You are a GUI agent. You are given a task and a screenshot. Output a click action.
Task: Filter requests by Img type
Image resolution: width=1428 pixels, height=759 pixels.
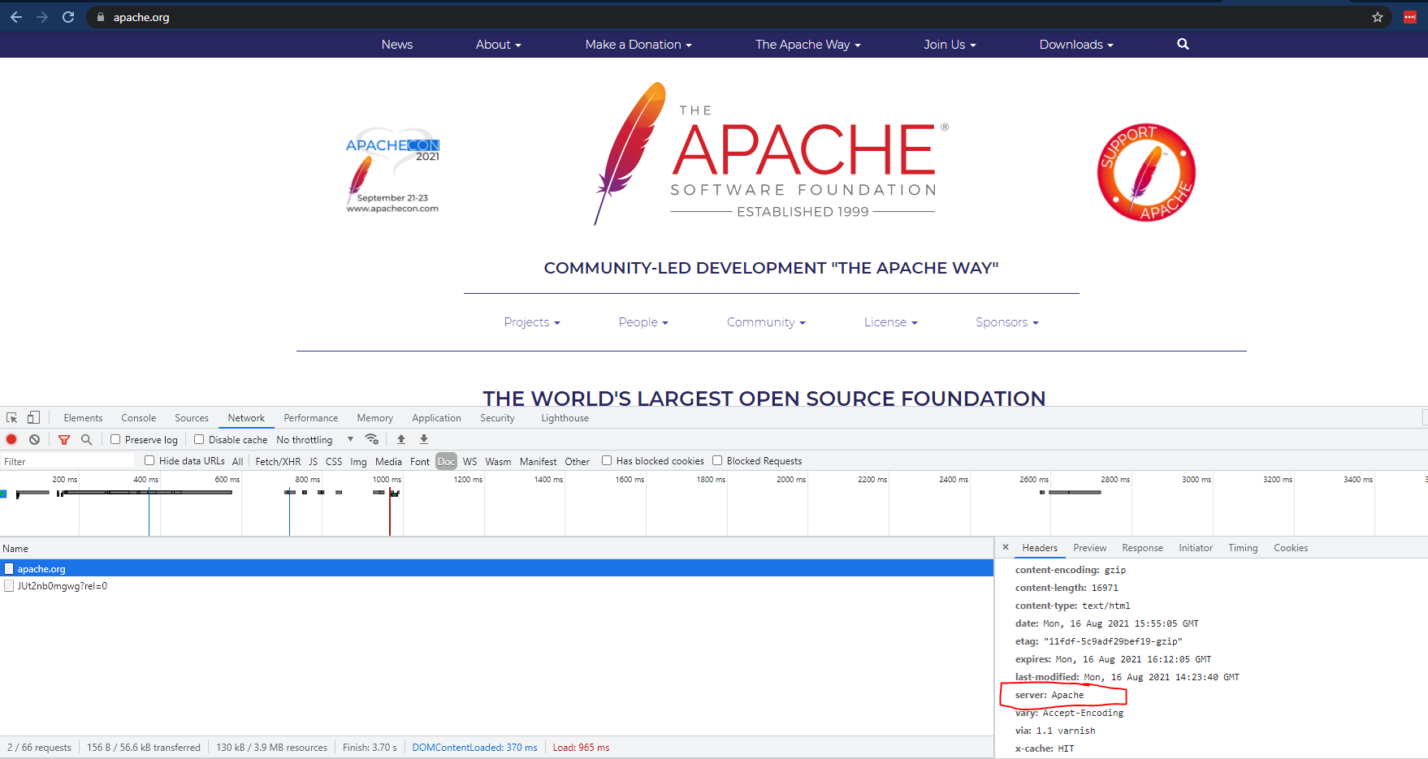point(358,461)
